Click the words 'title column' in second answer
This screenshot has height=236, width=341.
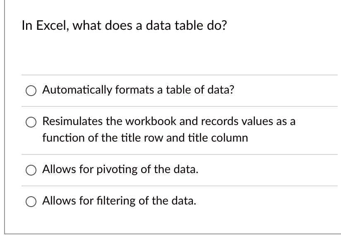[218, 138]
